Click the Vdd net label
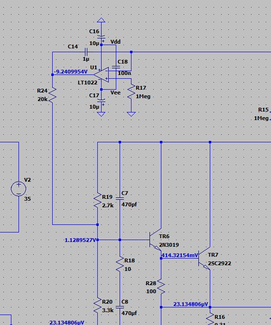 tap(115, 42)
